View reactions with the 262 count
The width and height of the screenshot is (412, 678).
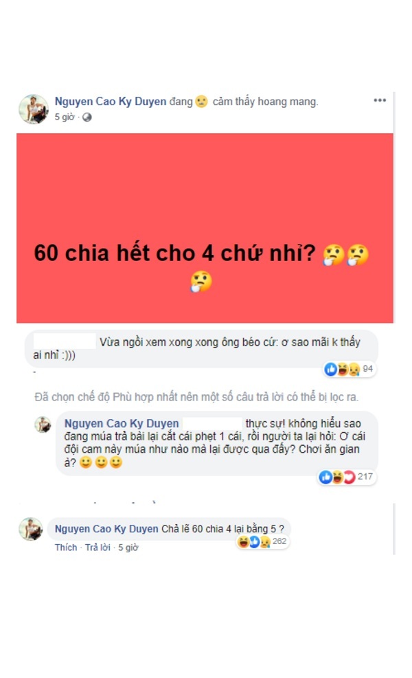pos(262,541)
